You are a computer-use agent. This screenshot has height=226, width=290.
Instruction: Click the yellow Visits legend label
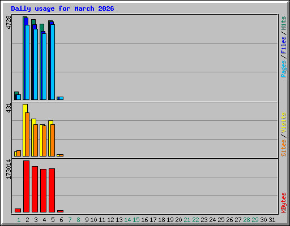click(x=284, y=123)
